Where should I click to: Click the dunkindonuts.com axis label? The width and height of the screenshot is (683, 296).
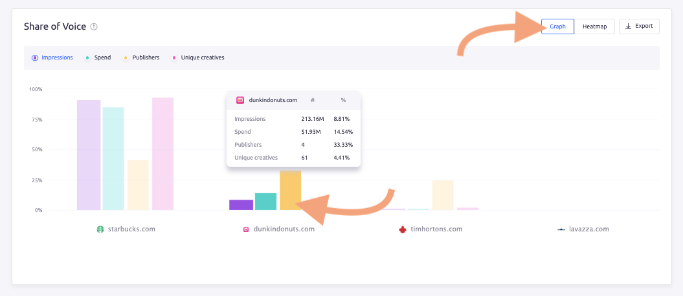coord(284,229)
